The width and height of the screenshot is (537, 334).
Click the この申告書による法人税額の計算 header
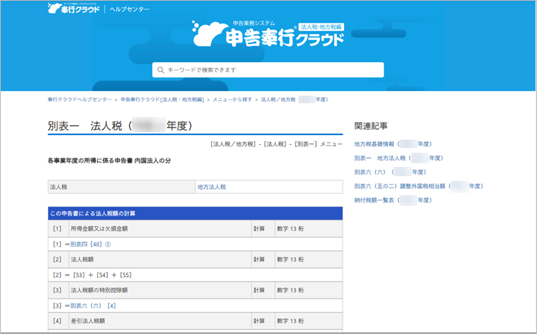coord(195,213)
